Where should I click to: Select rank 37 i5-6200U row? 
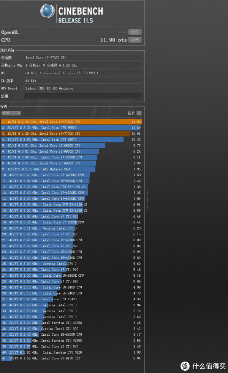71,335
